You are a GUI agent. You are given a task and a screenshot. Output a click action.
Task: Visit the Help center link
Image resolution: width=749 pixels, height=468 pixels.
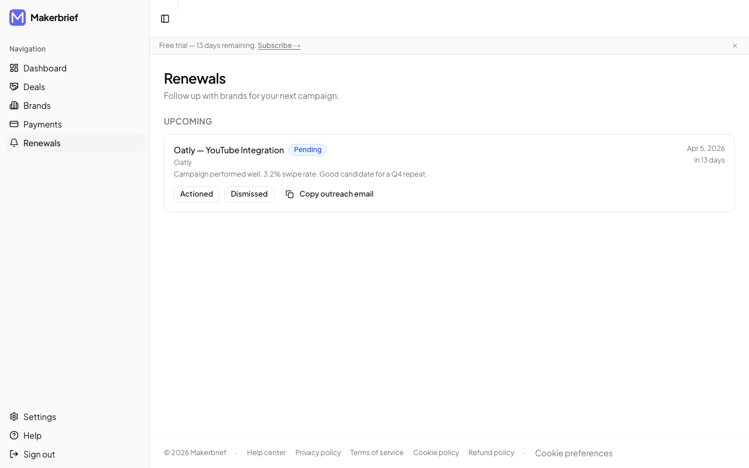(266, 452)
